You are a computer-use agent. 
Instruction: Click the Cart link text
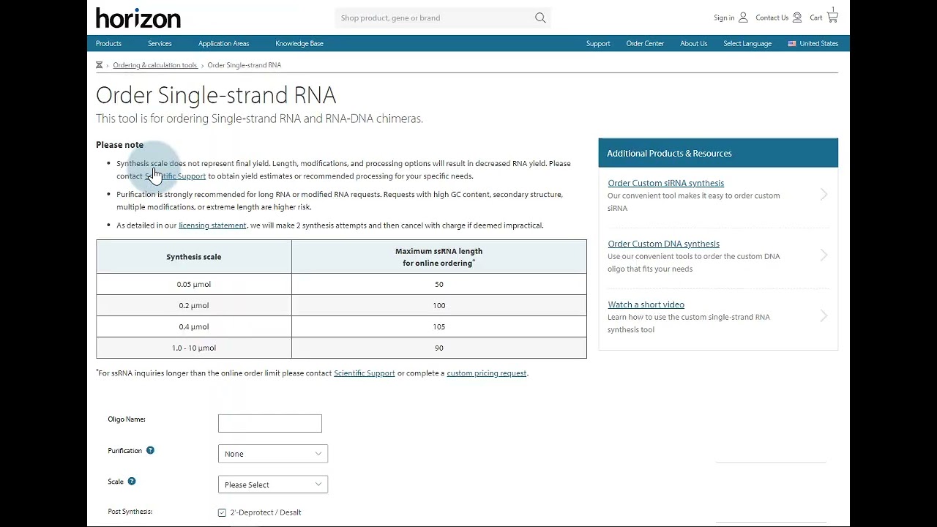tap(815, 18)
